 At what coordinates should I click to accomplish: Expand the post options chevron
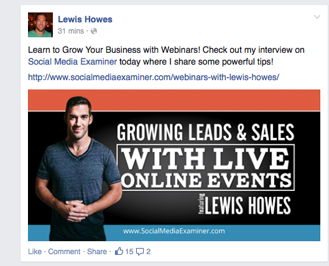click(317, 17)
